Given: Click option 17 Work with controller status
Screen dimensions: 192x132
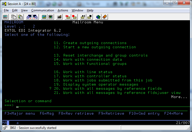Looking at the screenshot, I should (90, 76).
